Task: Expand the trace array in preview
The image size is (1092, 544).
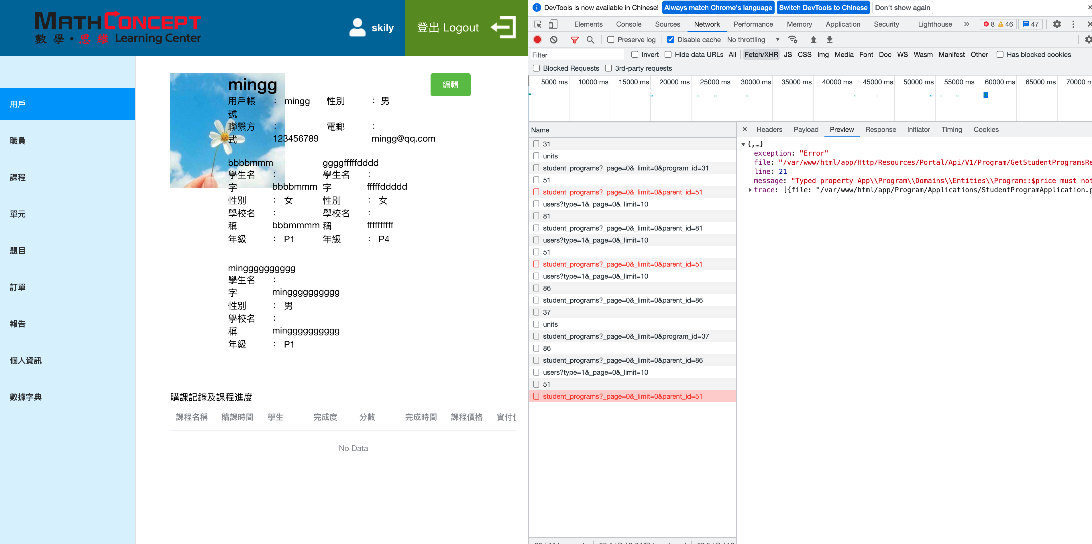Action: (750, 190)
